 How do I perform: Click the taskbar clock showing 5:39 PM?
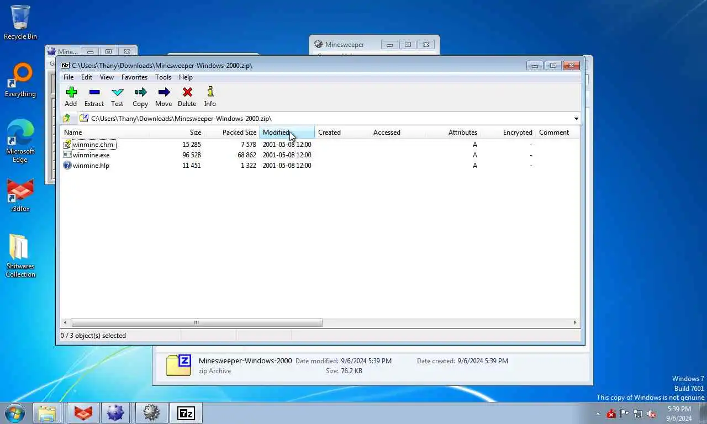pyautogui.click(x=679, y=414)
